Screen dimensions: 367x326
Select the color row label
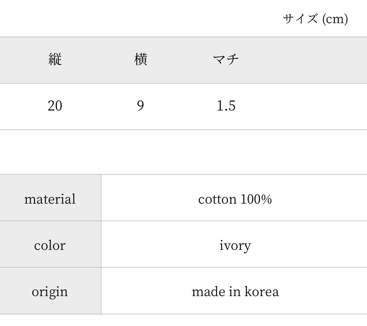pyautogui.click(x=50, y=245)
